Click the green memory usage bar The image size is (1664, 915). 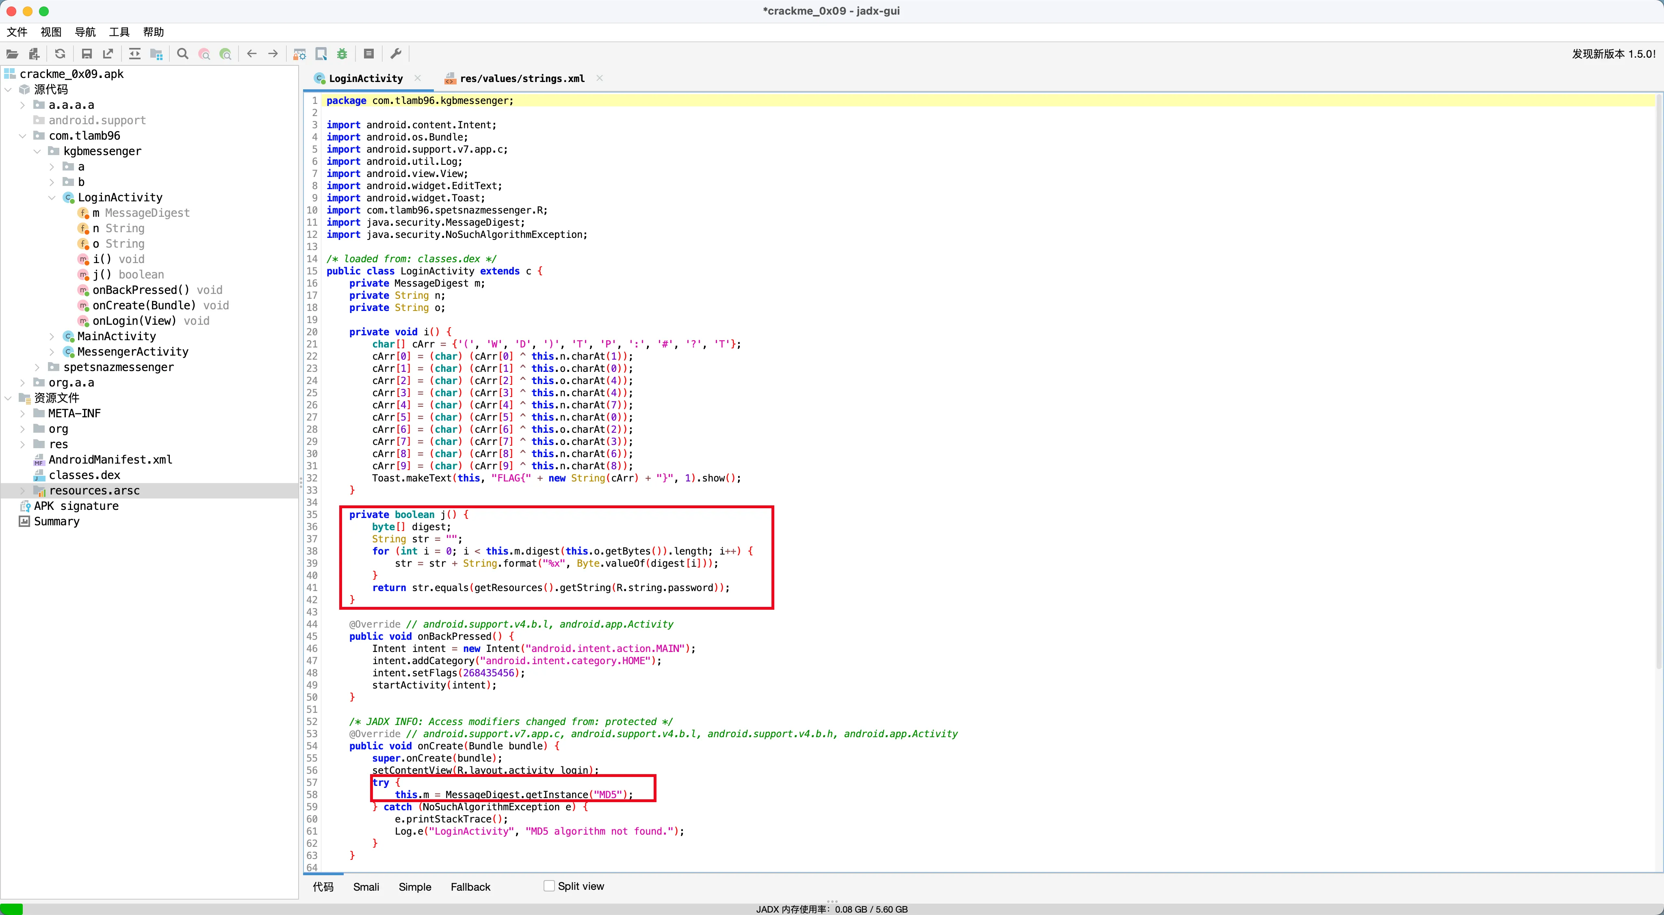point(12,909)
